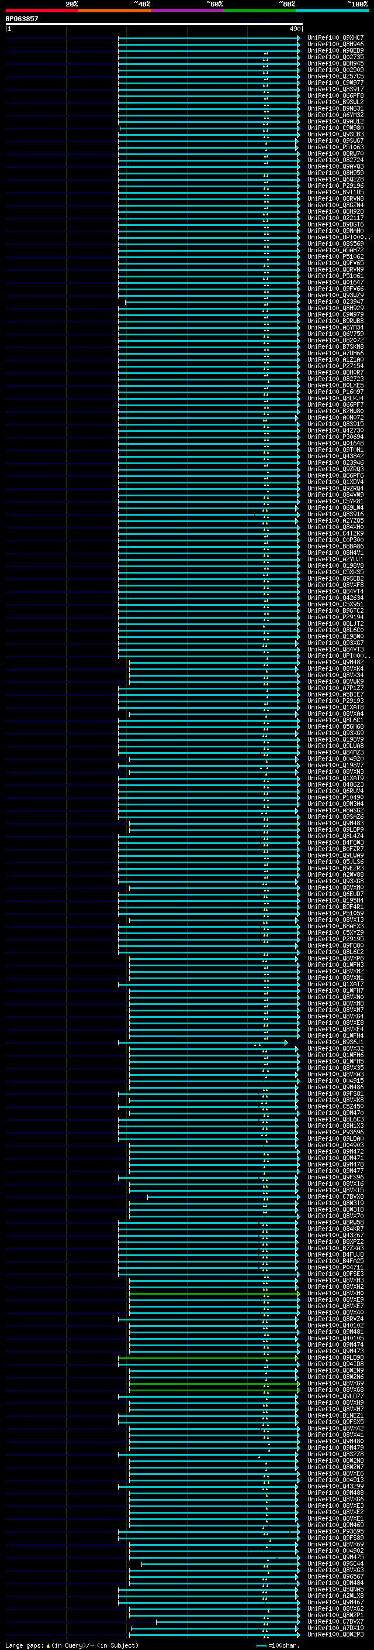Click the orange ~40% identity legend segment
This screenshot has height=1650, width=374.
tap(115, 11)
